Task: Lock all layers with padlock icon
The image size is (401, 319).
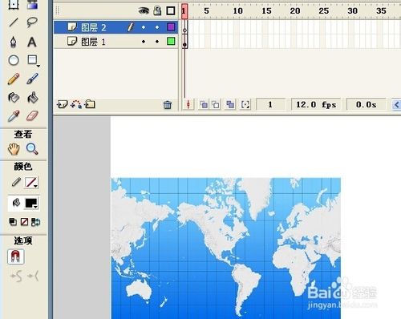Action: click(x=157, y=10)
